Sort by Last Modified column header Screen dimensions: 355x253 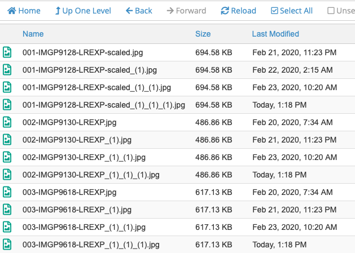tap(275, 34)
